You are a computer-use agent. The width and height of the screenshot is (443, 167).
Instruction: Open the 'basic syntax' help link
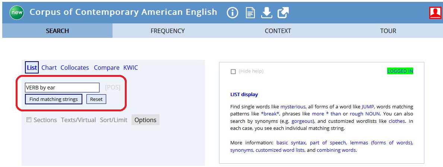coord(291,143)
